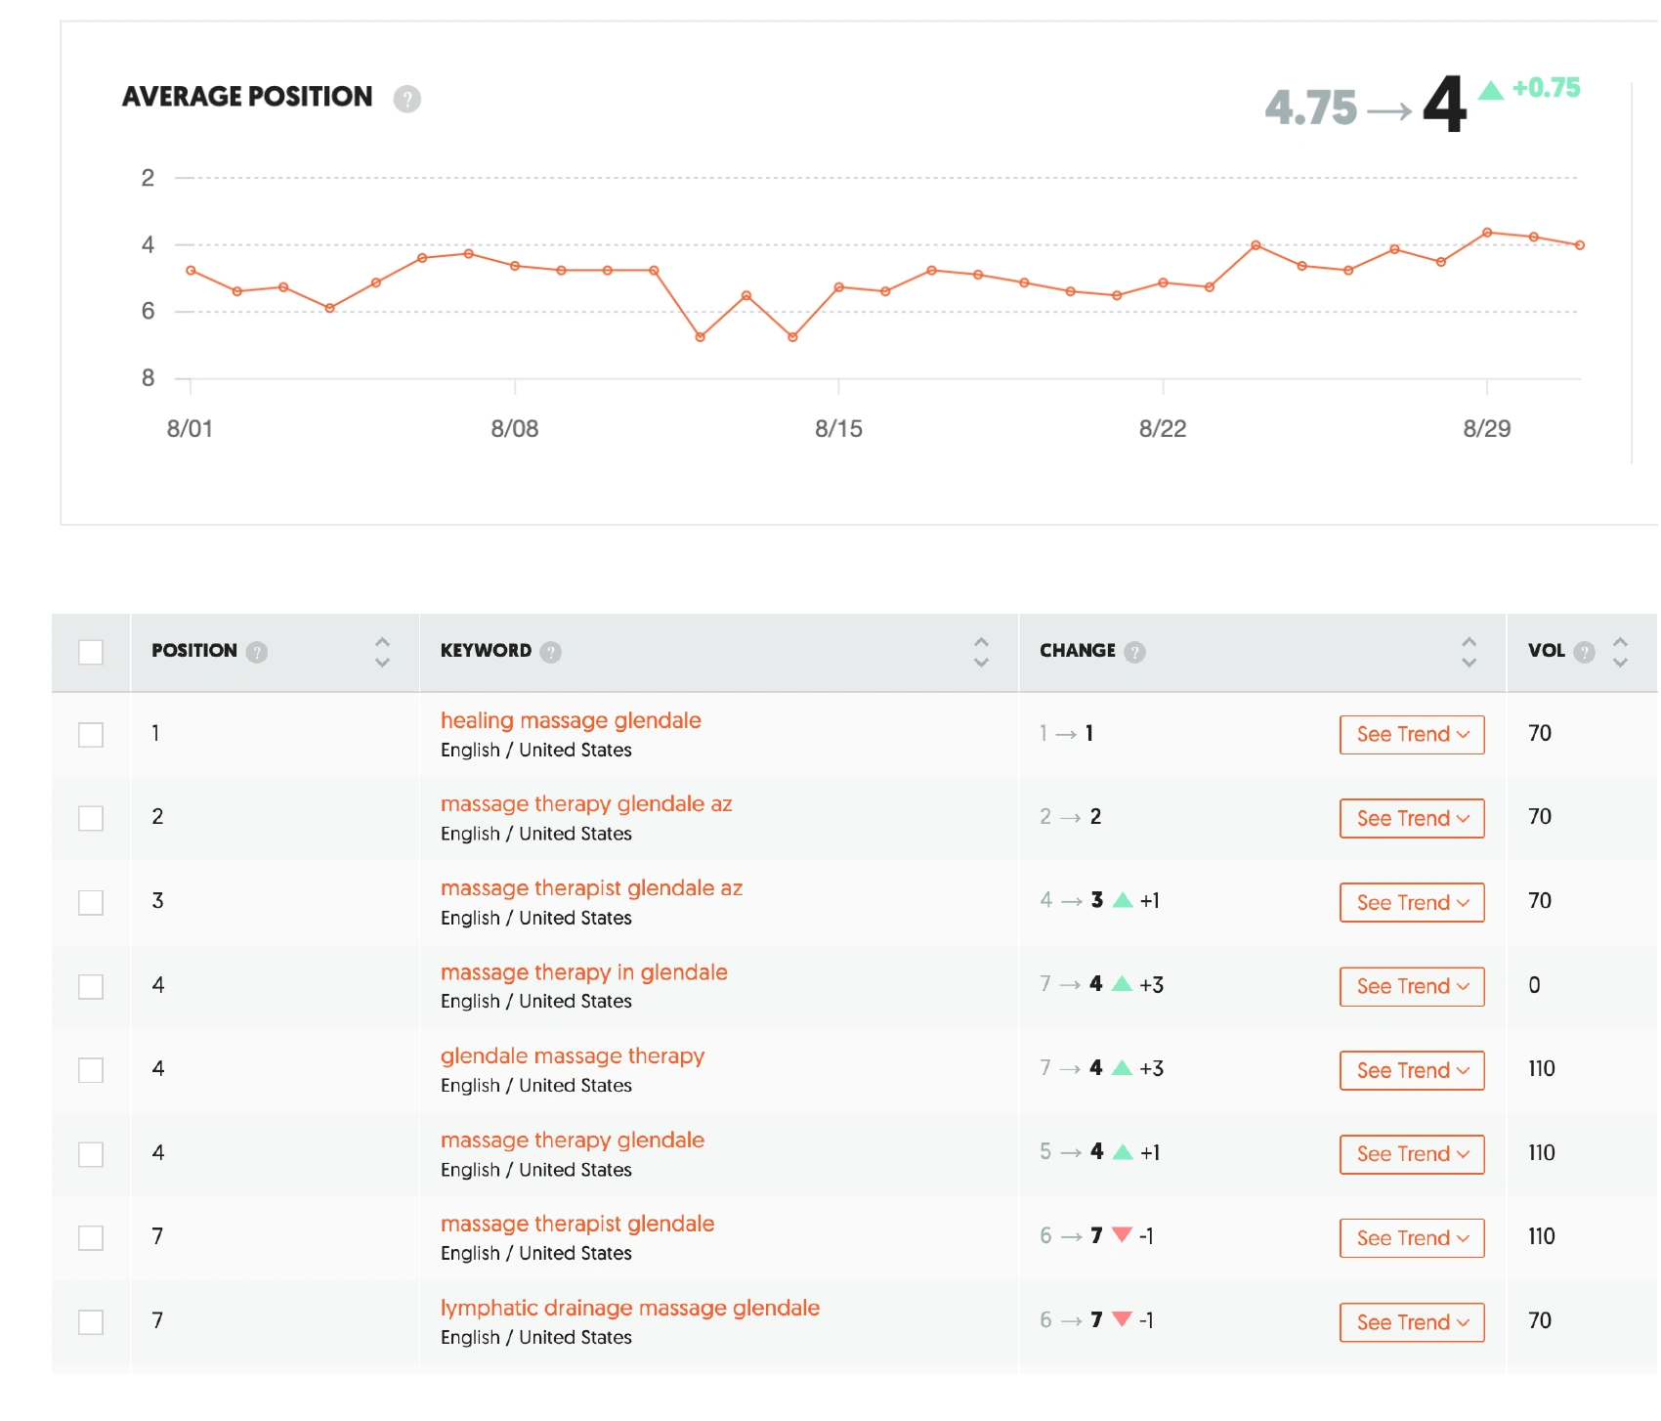Expand See Trend for healing massage glendale
This screenshot has height=1421, width=1661.
pos(1412,735)
